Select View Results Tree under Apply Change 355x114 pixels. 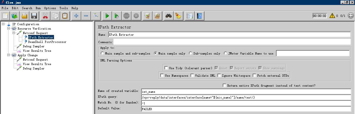click(37, 64)
